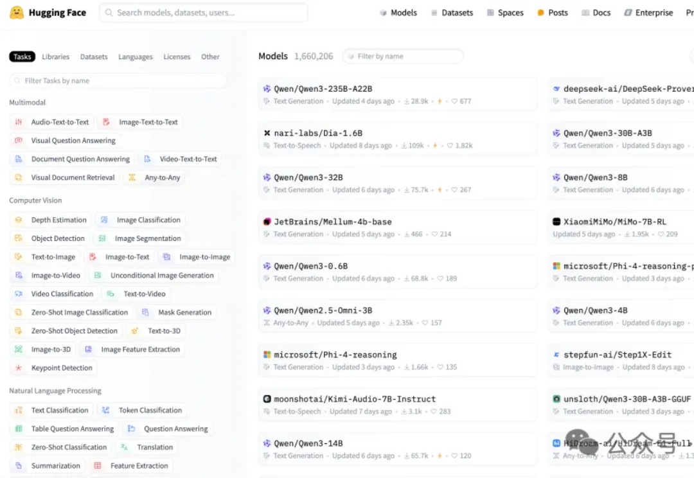
Task: Filter by Text Classification task
Action: [51, 411]
